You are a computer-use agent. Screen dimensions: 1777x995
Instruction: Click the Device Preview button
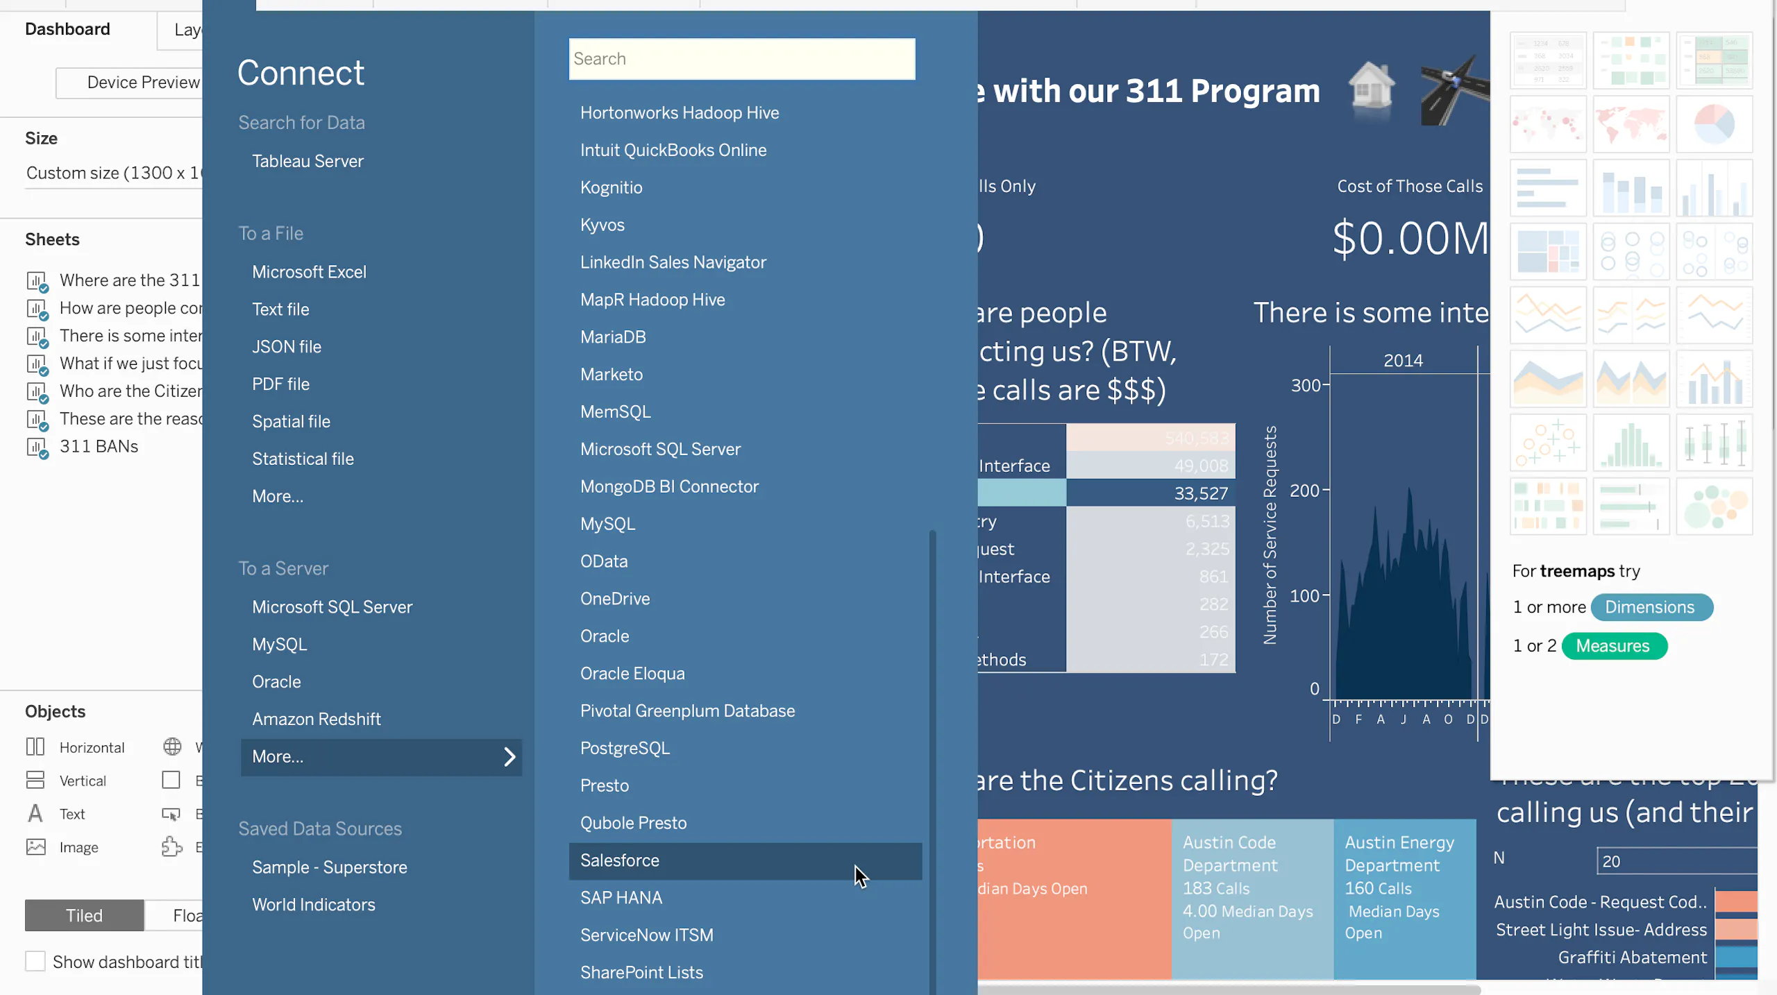pos(142,82)
